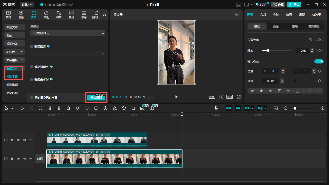Click the 缩放 scale slider handle
The image size is (329, 185).
tap(268, 51)
